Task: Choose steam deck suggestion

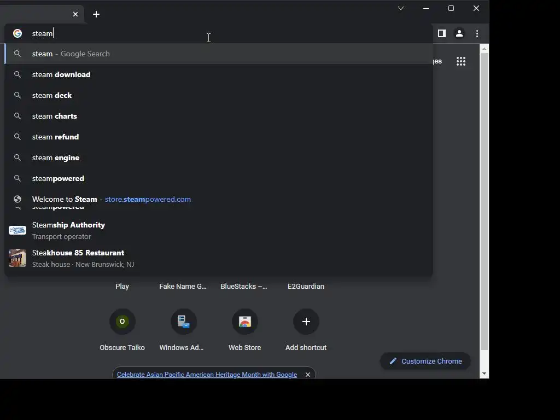Action: tap(219, 95)
